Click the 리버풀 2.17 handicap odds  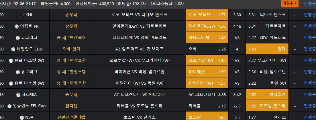click(x=207, y=106)
